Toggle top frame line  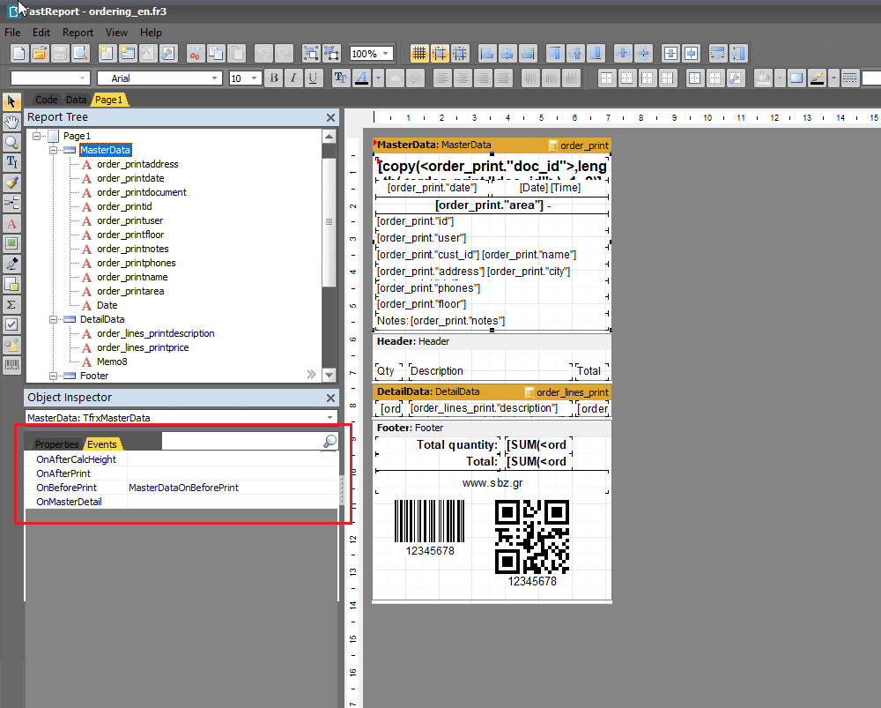coord(607,78)
